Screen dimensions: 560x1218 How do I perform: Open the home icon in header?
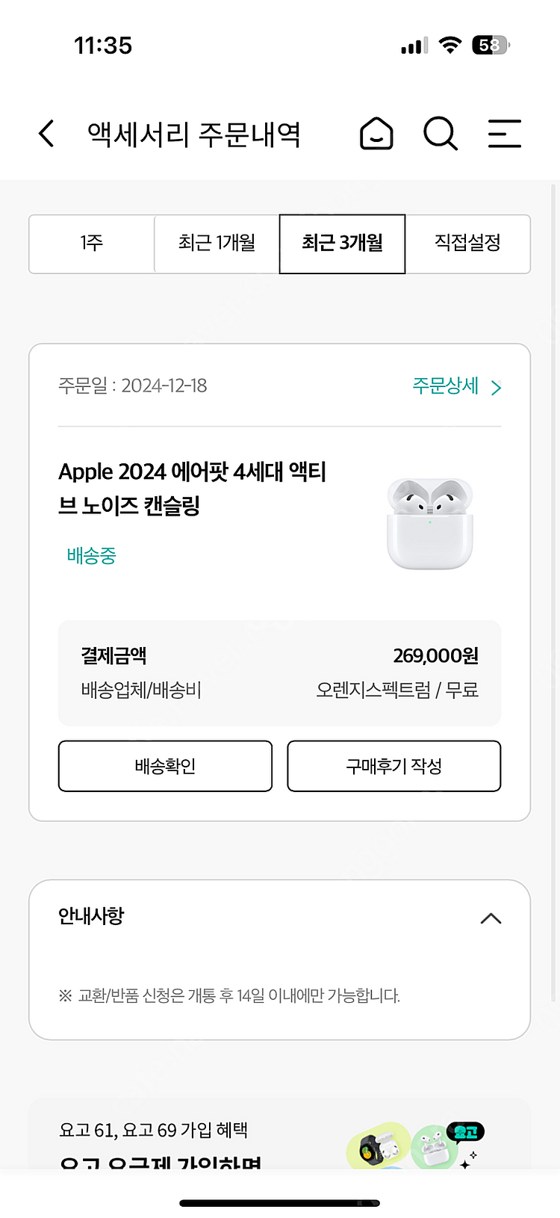tap(376, 135)
